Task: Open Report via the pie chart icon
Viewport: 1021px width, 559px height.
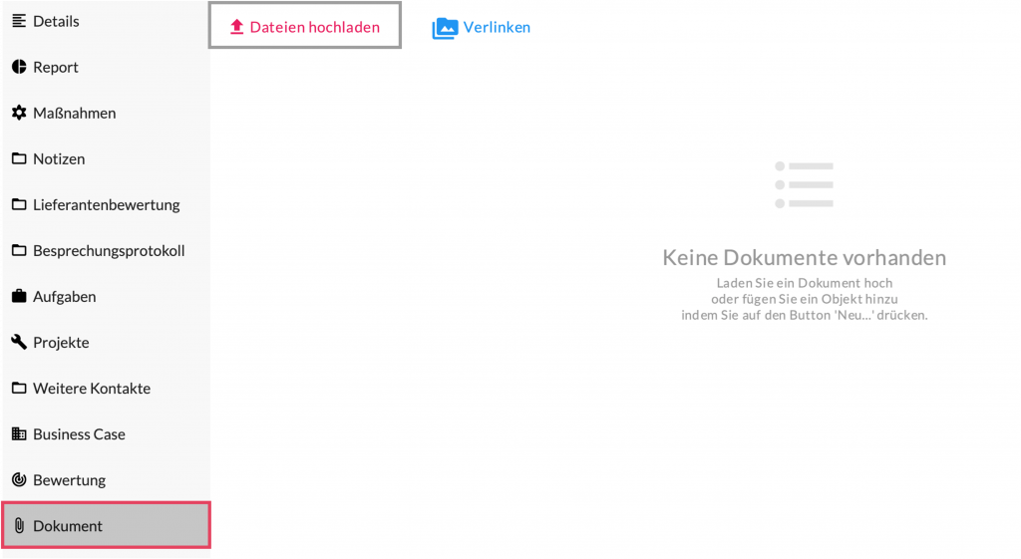Action: coord(19,67)
